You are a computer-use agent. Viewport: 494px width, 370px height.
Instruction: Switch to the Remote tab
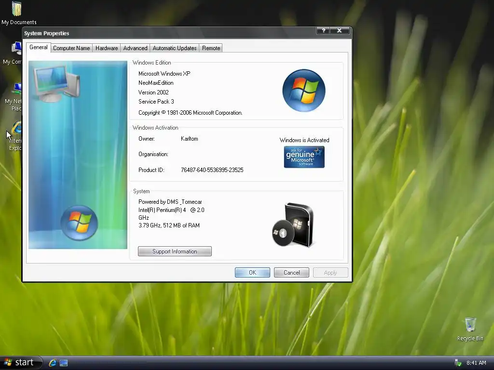(x=211, y=48)
